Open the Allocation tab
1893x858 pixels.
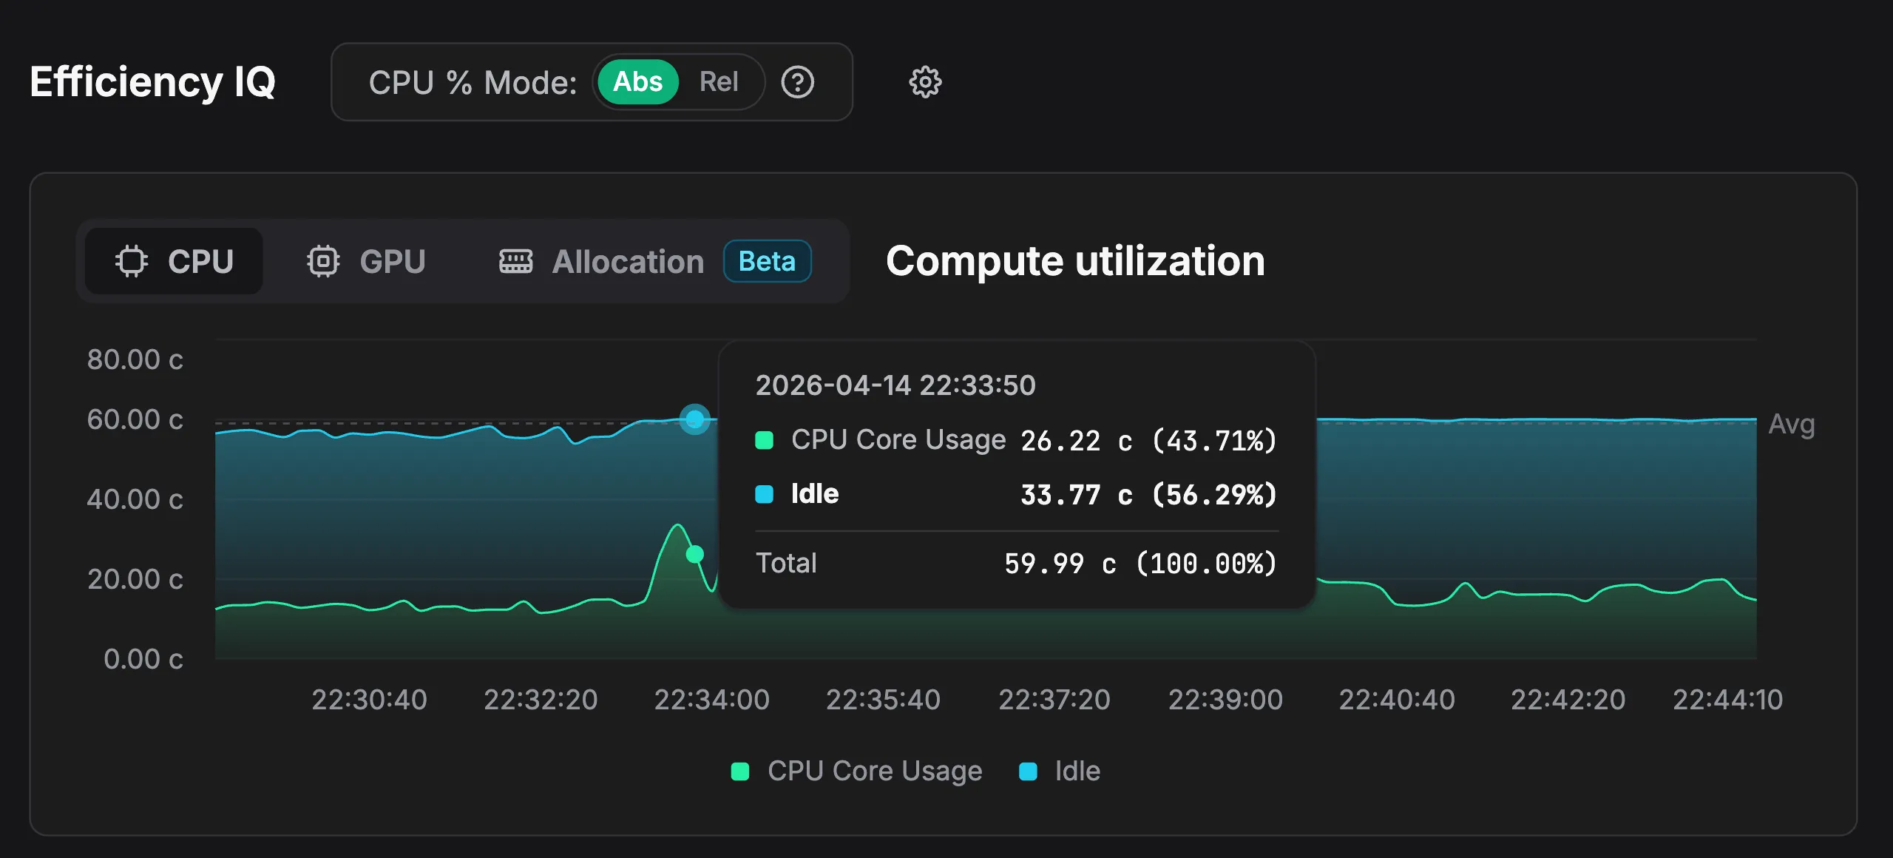click(x=601, y=261)
